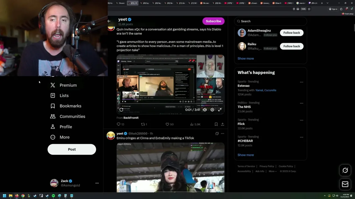Open Accessibility footer link
The image size is (355, 199).
(244, 171)
